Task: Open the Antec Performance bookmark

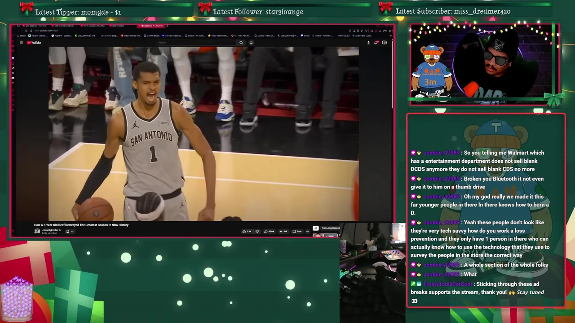Action: coord(218,35)
